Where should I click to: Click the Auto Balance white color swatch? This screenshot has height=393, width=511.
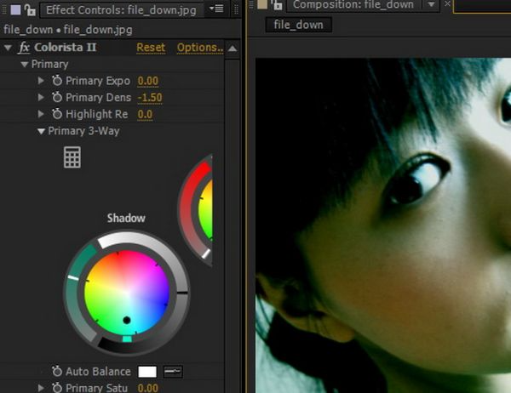(x=147, y=372)
